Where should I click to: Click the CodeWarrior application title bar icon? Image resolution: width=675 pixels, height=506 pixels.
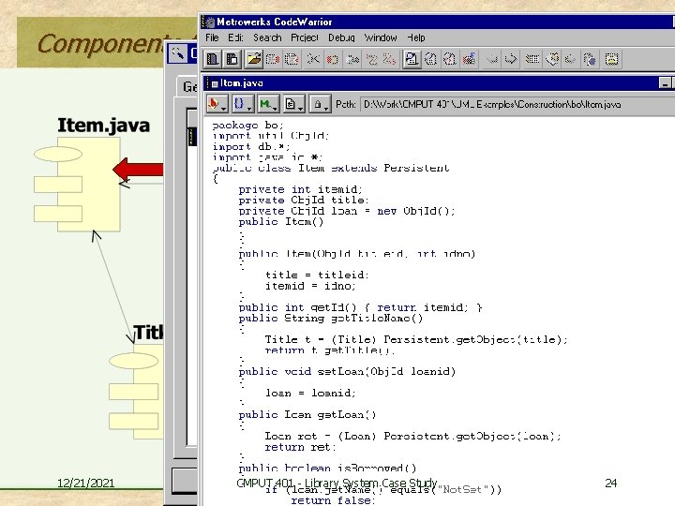point(209,22)
